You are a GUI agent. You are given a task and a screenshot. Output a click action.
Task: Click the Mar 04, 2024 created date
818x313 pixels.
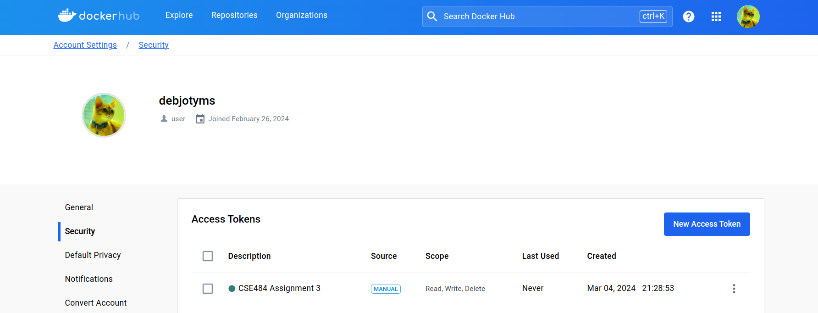(x=611, y=288)
